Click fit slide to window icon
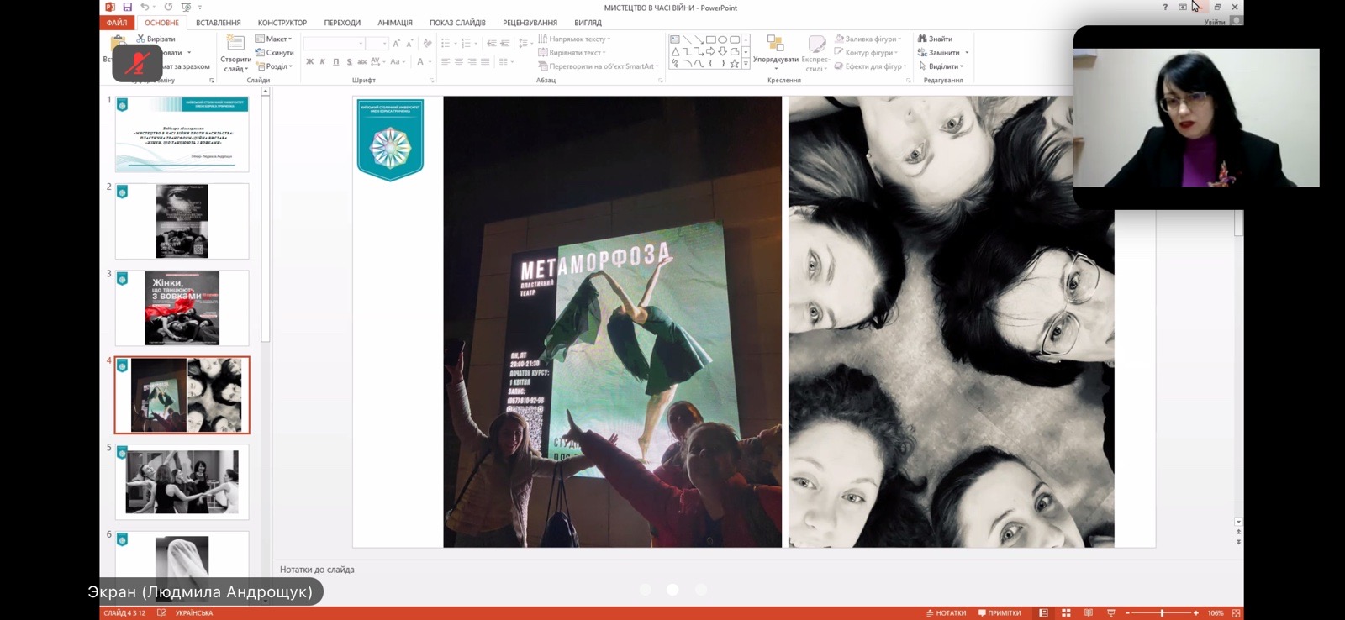Screen dimensions: 1345x620 [1236, 613]
